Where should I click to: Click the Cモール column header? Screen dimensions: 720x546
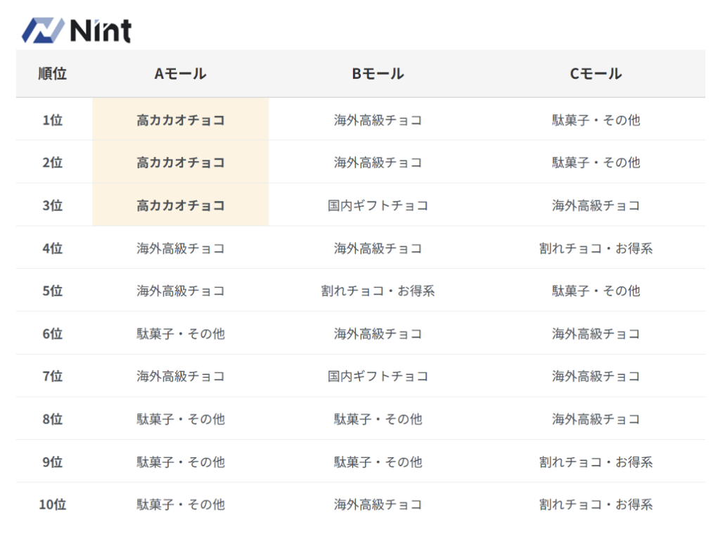(596, 74)
